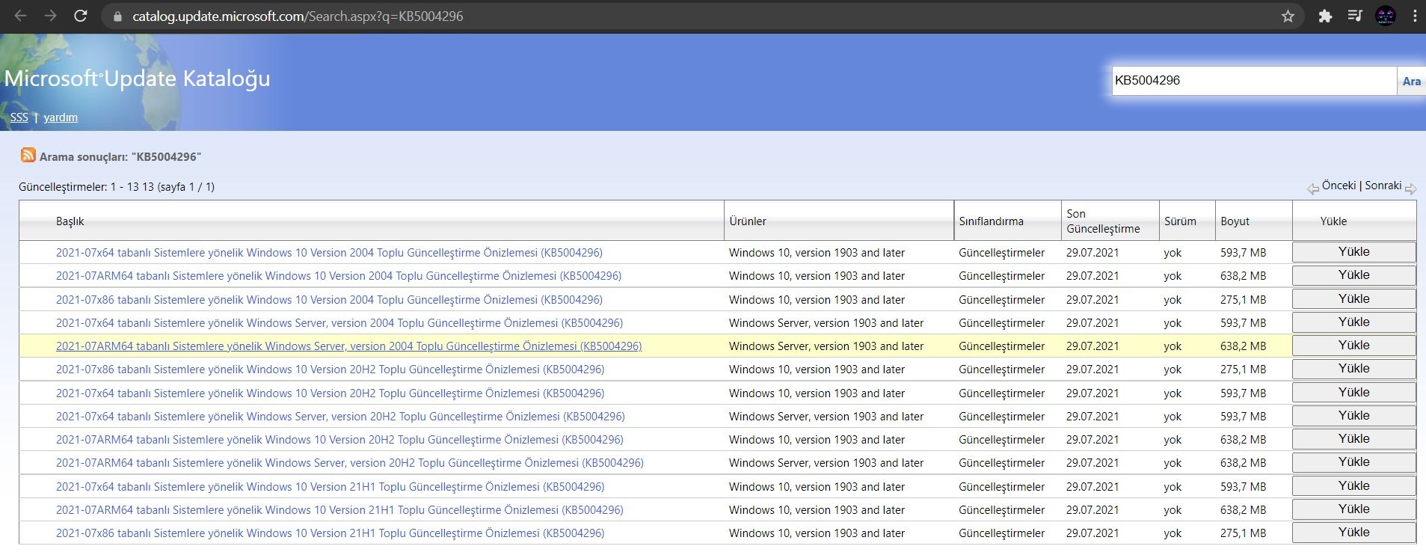The width and height of the screenshot is (1426, 555).
Task: Open the ARM64 Windows 10 Version 2004 update link
Action: [x=339, y=276]
